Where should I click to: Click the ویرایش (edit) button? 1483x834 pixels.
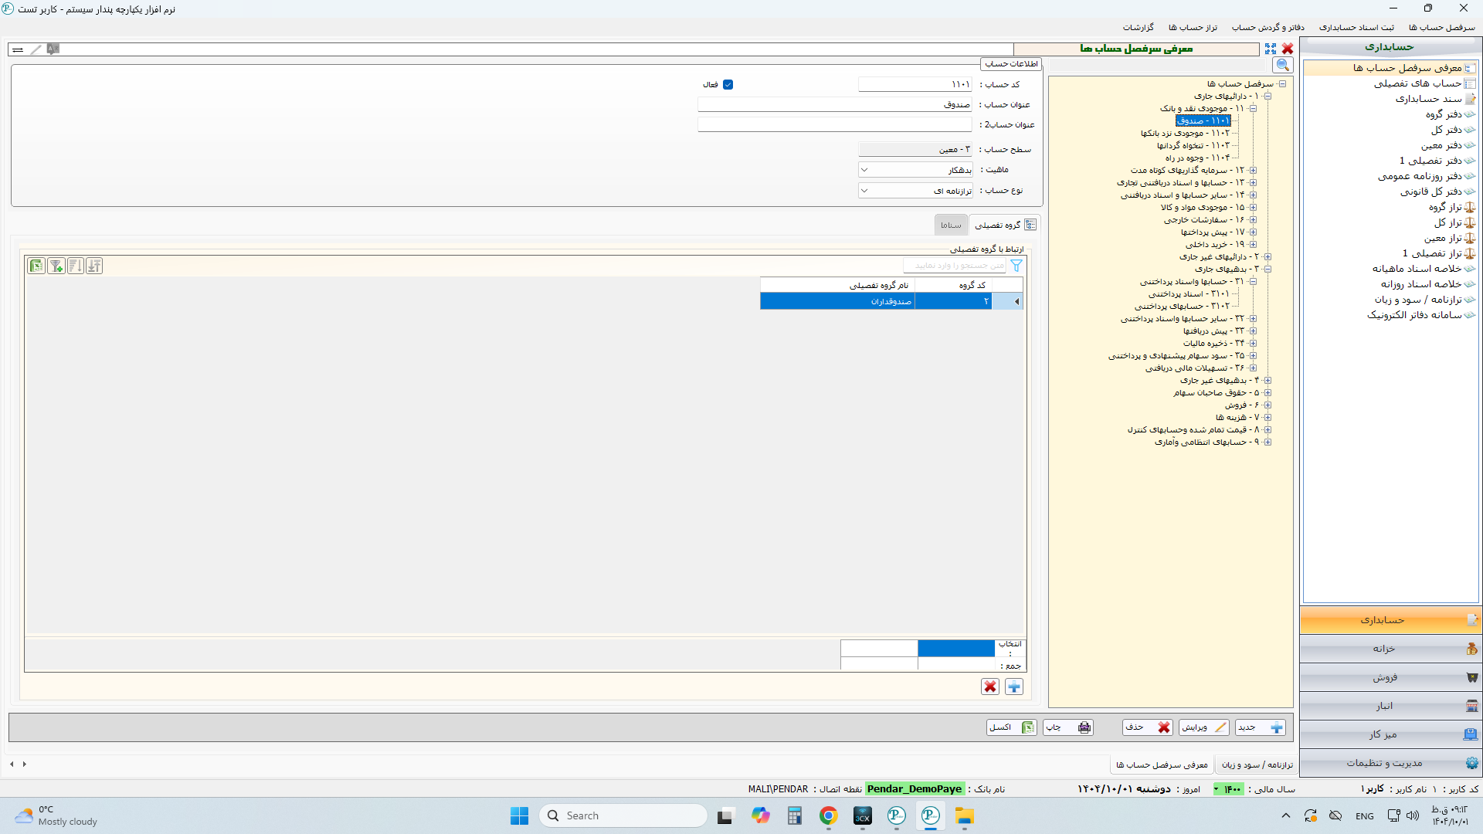click(x=1203, y=727)
